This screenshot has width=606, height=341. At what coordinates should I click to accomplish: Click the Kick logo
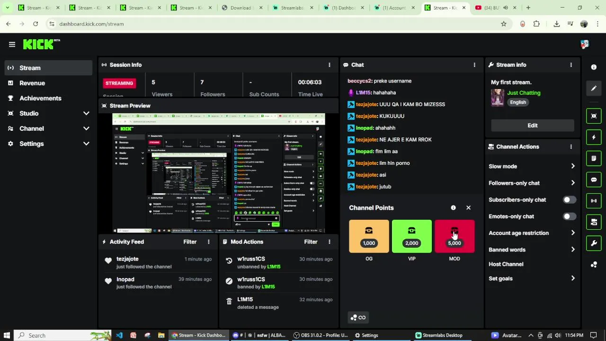click(41, 44)
